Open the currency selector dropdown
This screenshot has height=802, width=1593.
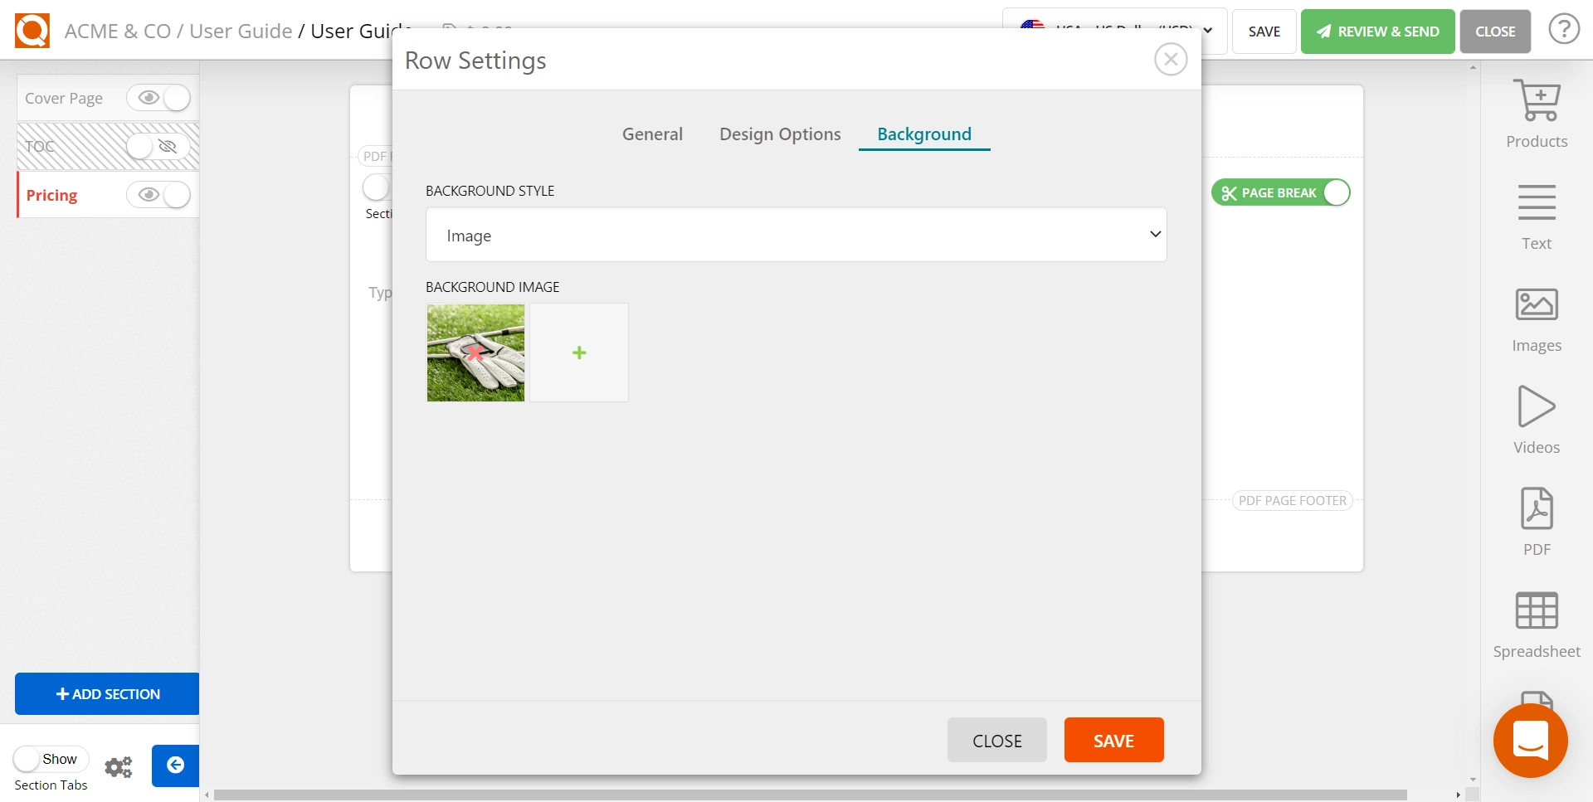pyautogui.click(x=1207, y=32)
